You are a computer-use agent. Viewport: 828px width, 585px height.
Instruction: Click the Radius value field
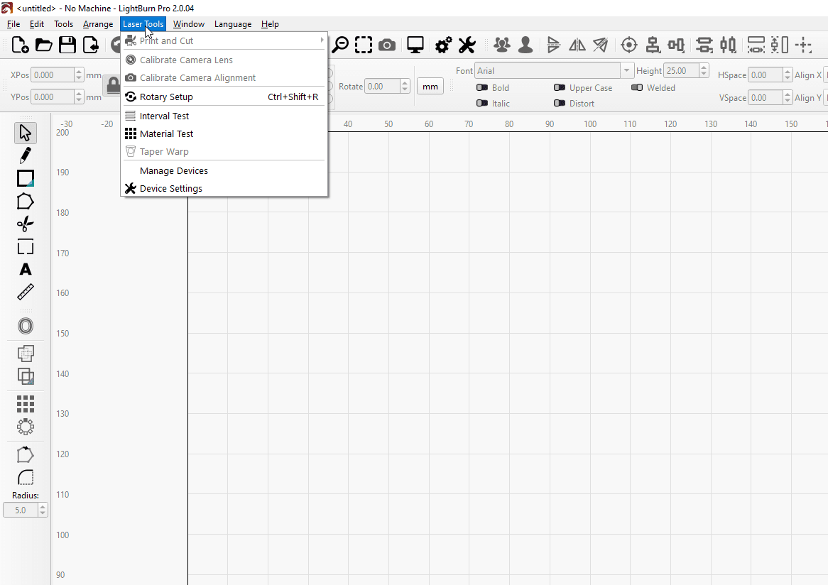[21, 510]
